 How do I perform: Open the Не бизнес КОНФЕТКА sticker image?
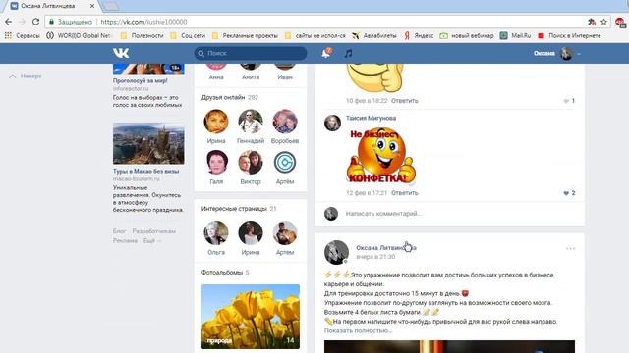[380, 157]
